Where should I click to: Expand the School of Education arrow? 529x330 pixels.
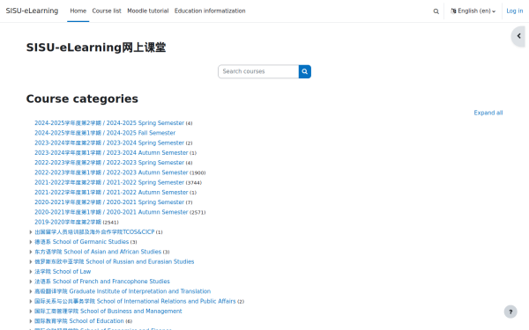[x=30, y=321]
